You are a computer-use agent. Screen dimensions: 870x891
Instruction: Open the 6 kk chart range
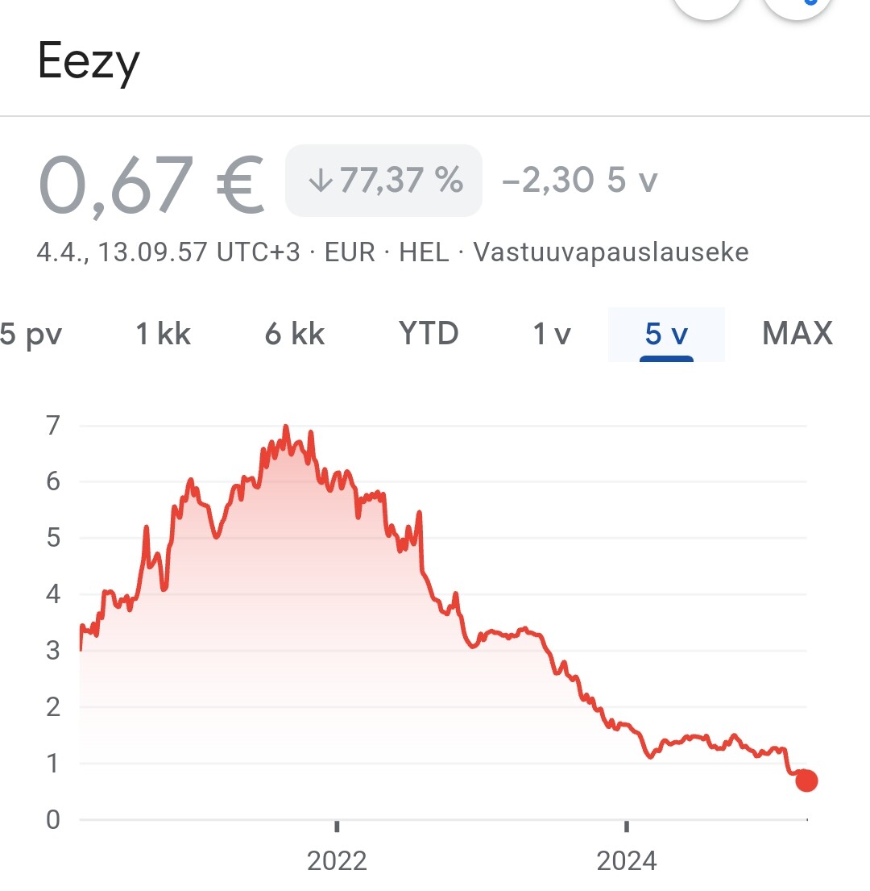click(295, 334)
